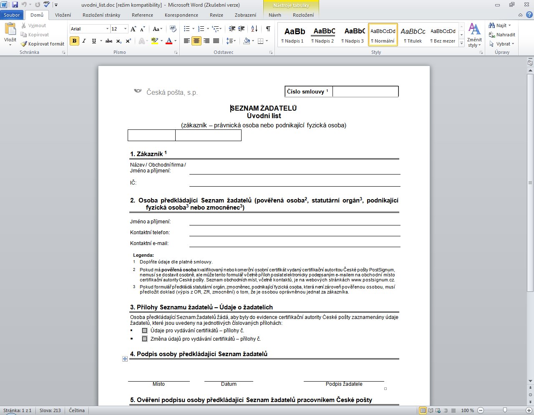The image size is (534, 415).
Task: Apply the Nadpis 1 style
Action: pyautogui.click(x=293, y=35)
